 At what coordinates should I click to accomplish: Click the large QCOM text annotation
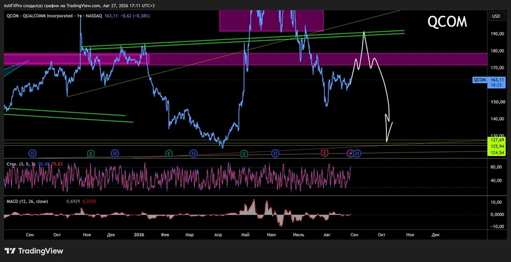[x=447, y=22]
